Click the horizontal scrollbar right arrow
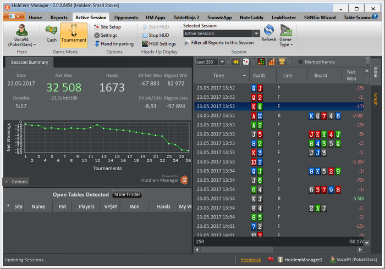The width and height of the screenshot is (385, 269). (x=360, y=250)
